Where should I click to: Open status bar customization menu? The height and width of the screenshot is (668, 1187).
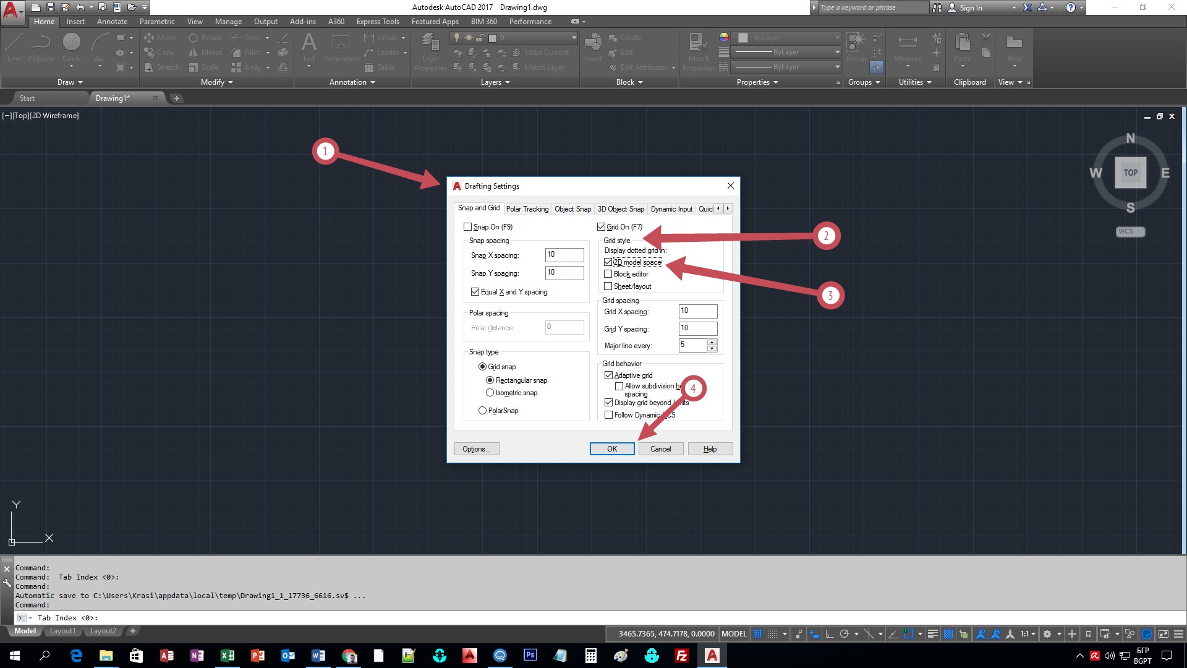coord(1178,634)
